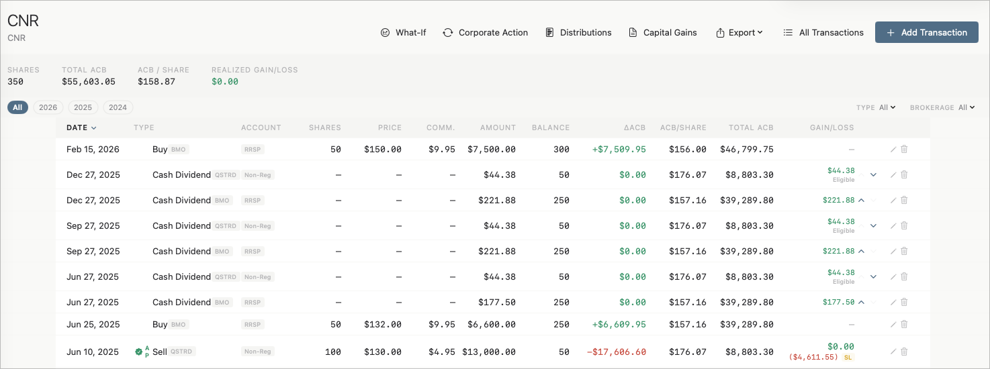The width and height of the screenshot is (990, 369).
Task: Delete the Jun 25, 2025 Buy transaction
Action: [x=904, y=324]
